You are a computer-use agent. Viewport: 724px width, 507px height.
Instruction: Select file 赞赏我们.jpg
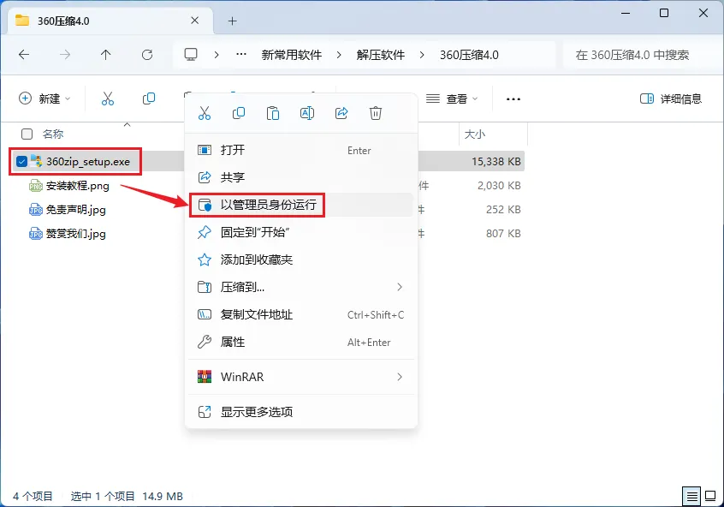pos(75,234)
